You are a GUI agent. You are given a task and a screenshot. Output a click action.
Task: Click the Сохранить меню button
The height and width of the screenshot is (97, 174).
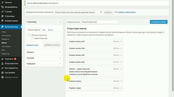(x=159, y=22)
